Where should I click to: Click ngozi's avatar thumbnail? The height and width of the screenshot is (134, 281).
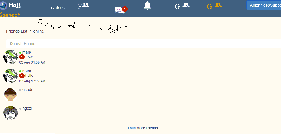tap(10, 113)
